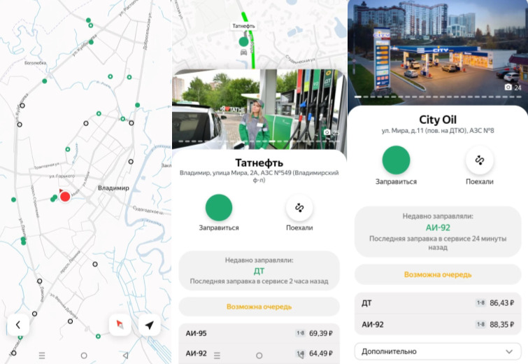Screen dimensions: 528x364
Task: Tap the camera icon with 24 photos
Action: (508, 87)
